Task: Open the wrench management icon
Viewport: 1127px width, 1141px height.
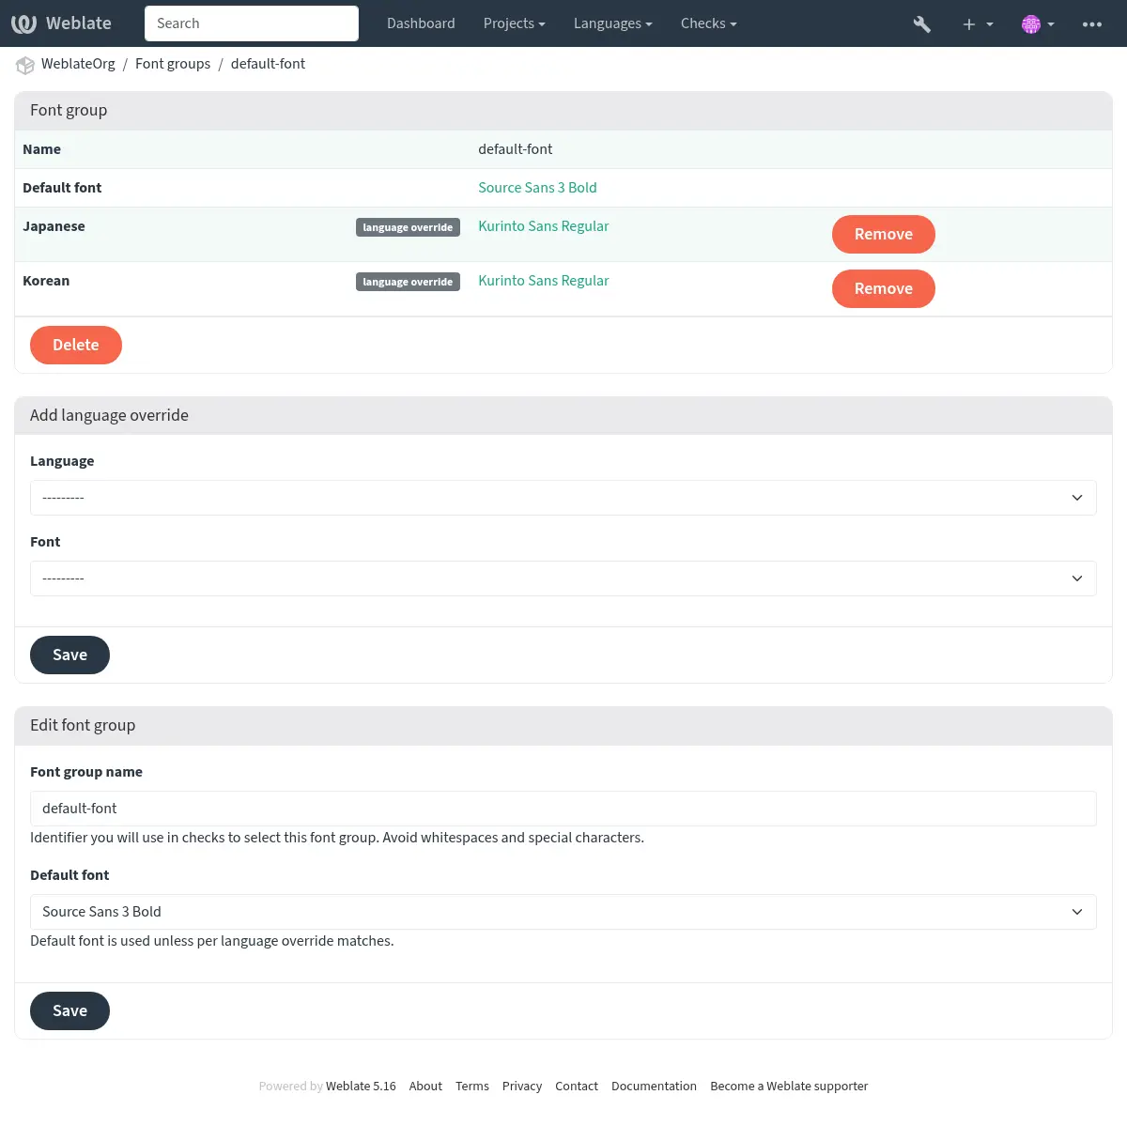Action: [x=921, y=24]
